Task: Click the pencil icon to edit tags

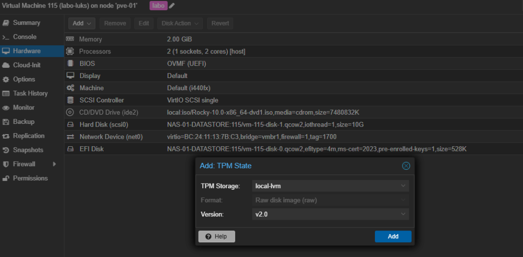Action: (x=172, y=5)
